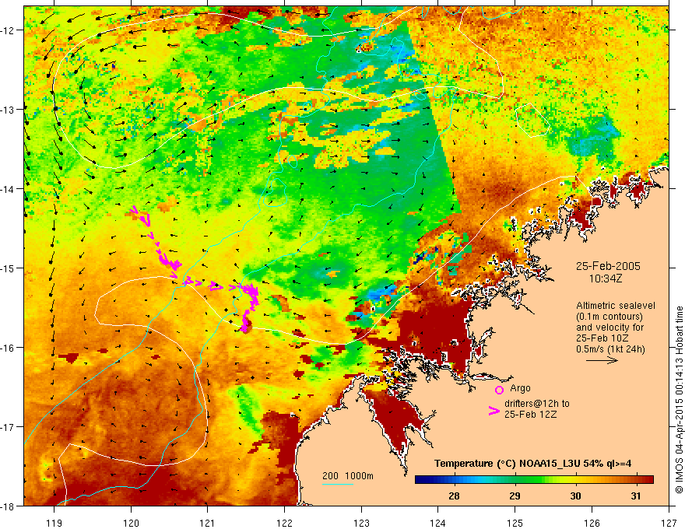Click latitude axis label -13

8,109
